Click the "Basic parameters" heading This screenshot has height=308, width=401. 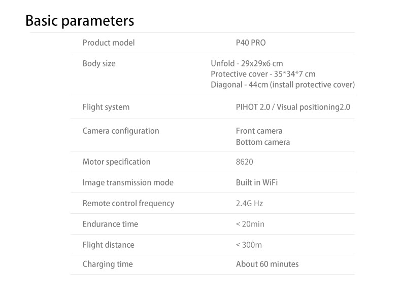tap(80, 21)
